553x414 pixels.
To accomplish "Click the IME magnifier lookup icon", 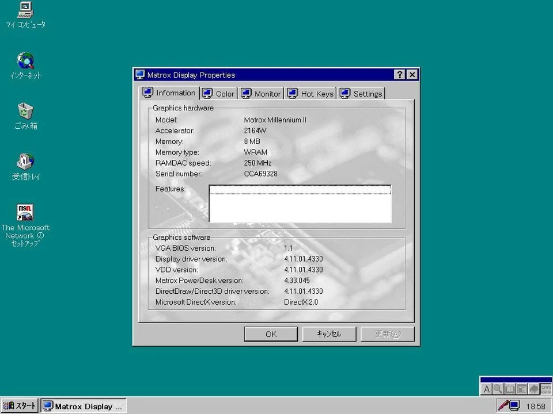I will (498, 389).
